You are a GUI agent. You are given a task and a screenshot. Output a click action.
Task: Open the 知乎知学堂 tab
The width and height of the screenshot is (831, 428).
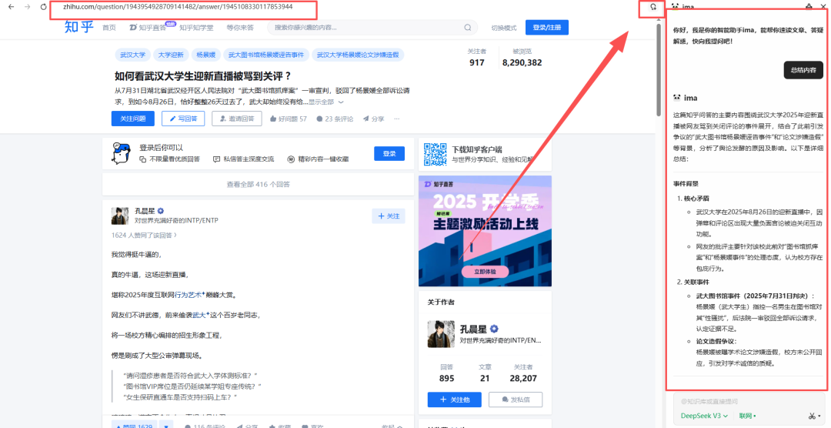[x=196, y=28]
